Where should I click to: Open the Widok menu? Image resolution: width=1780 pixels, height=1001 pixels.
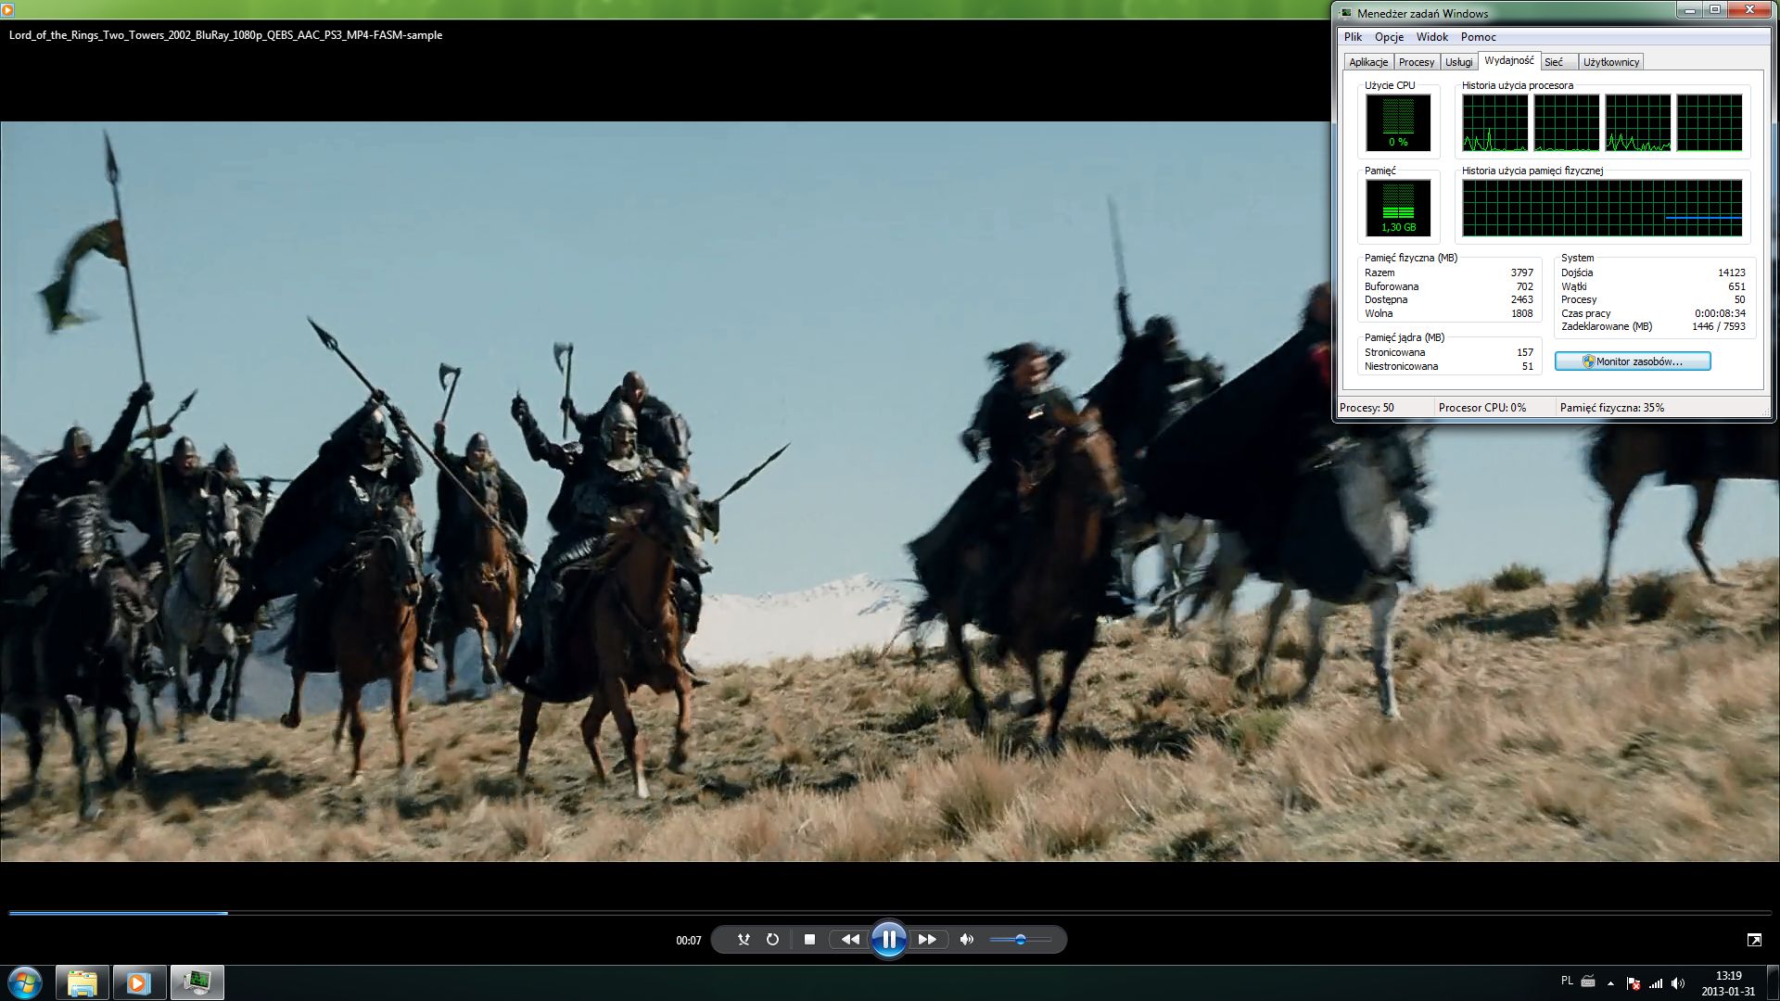click(1431, 37)
